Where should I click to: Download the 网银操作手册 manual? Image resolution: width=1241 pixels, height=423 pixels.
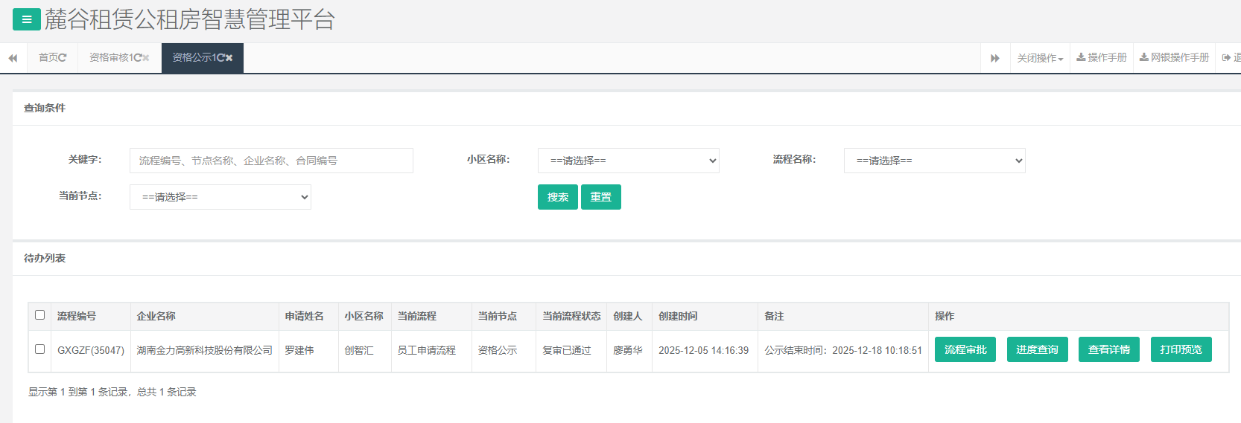pos(1174,58)
